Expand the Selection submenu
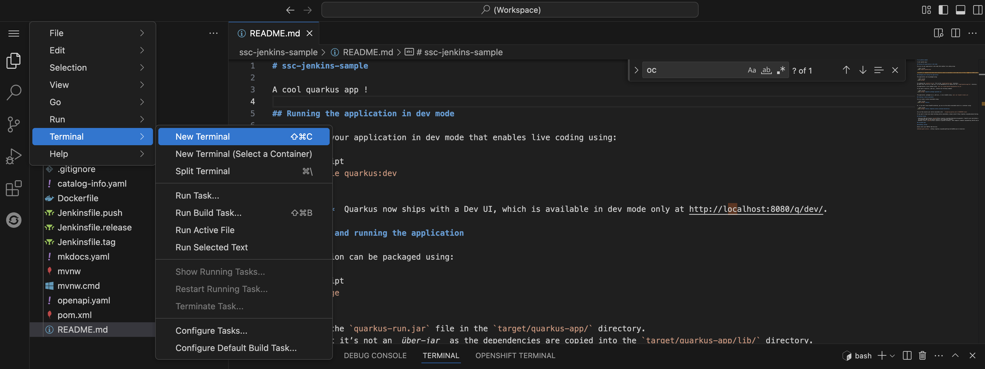The image size is (985, 369). point(92,67)
